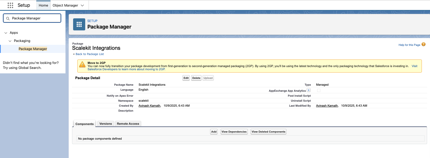
Task: Open Avinash Kamath link under Created By
Action: (x=150, y=106)
